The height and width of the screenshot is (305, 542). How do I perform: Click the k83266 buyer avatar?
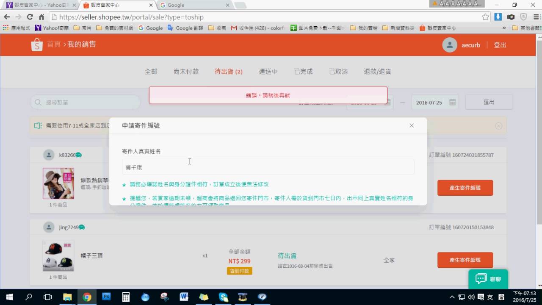click(x=49, y=155)
